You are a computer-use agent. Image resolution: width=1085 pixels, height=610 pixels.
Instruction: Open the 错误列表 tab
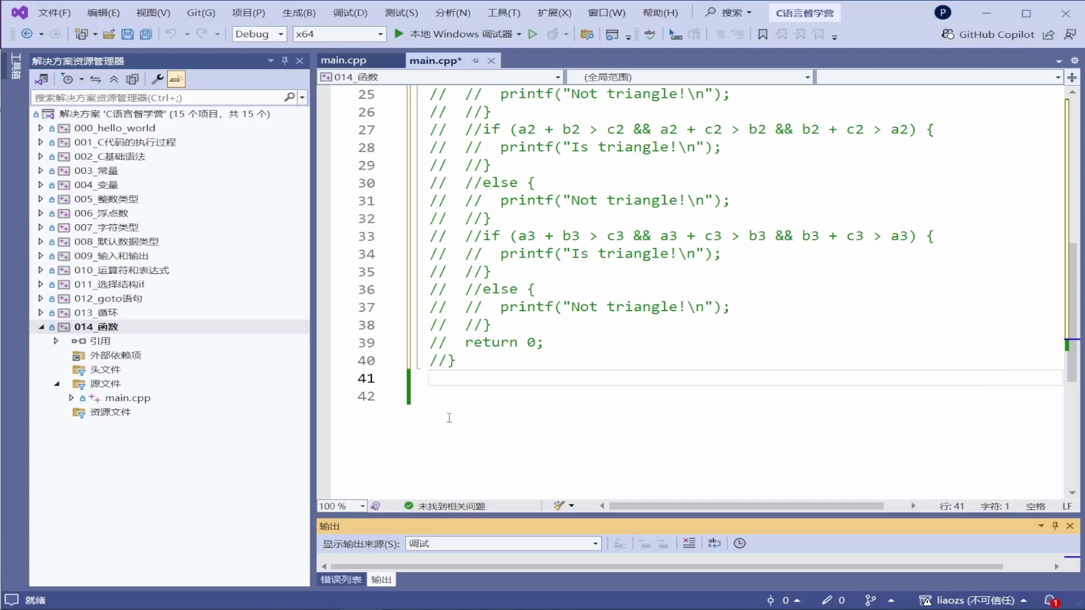(341, 579)
